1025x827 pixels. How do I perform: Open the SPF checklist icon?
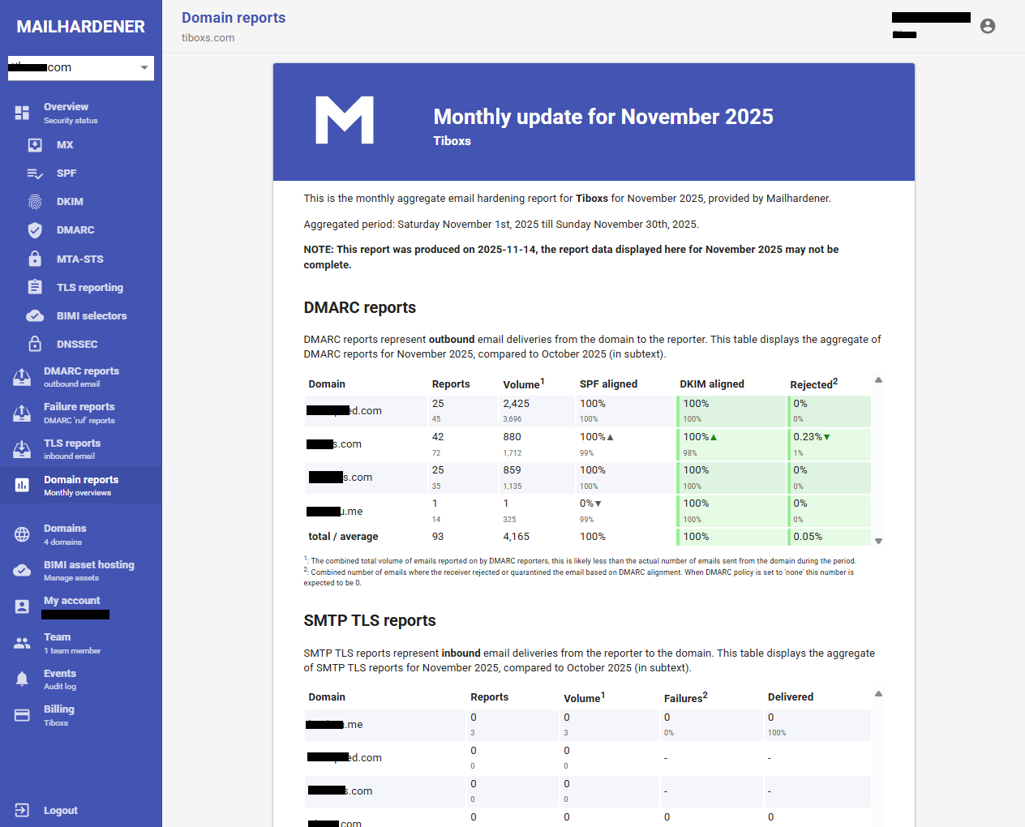[35, 174]
